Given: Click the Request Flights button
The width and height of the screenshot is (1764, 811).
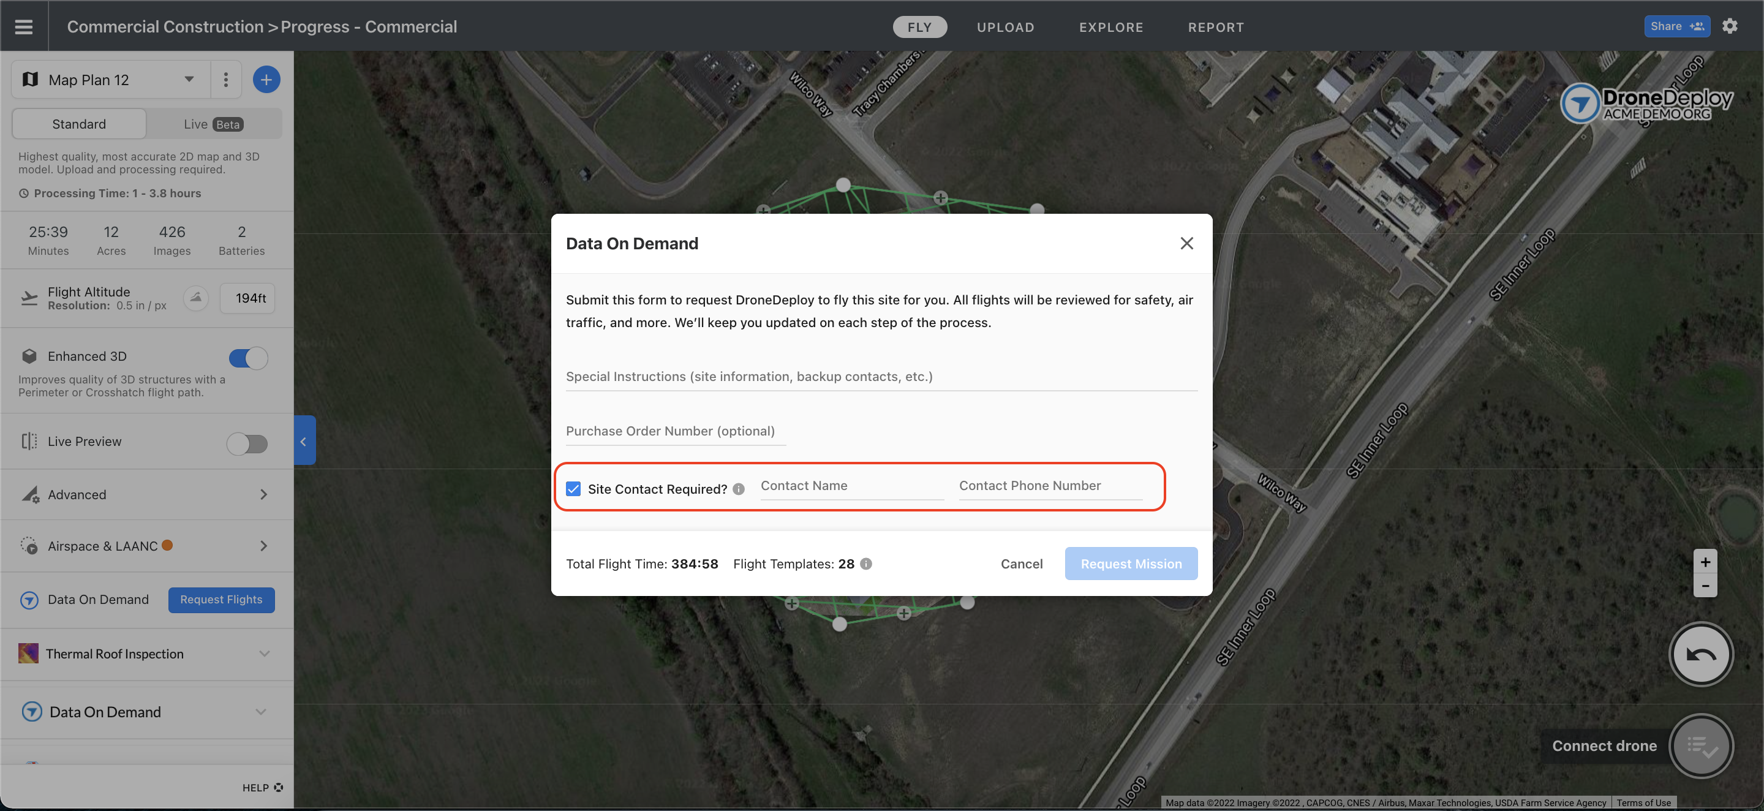Looking at the screenshot, I should coord(221,599).
